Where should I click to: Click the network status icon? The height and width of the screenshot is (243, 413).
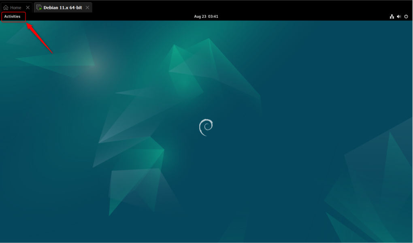point(391,16)
